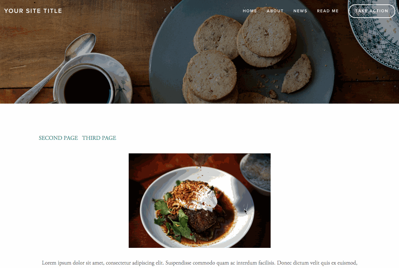The image size is (399, 268).
Task: Click the TAKE ACTION button
Action: 372,11
